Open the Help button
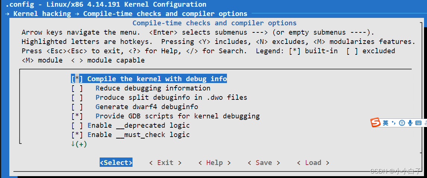This screenshot has height=178, width=427. tap(214, 163)
